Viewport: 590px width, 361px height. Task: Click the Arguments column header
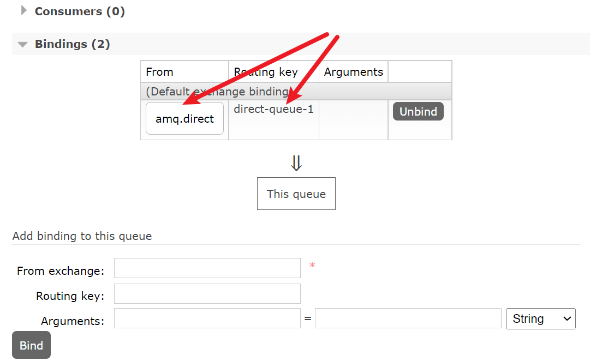(x=354, y=72)
